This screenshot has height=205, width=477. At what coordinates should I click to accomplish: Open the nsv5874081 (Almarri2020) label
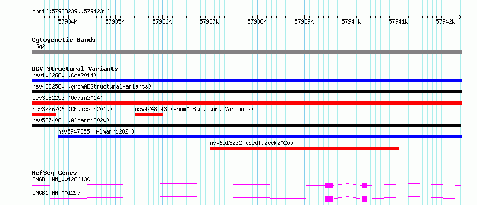click(x=71, y=120)
